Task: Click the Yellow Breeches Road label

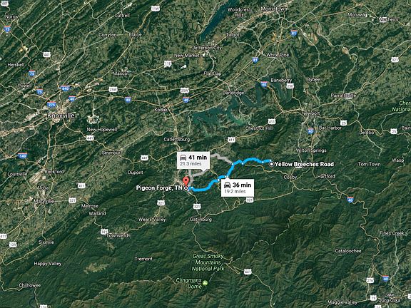Action: 304,164
